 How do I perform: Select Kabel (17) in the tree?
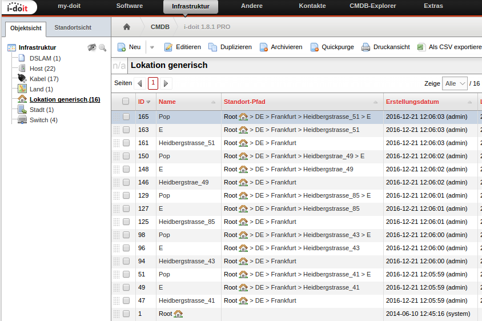pos(44,79)
